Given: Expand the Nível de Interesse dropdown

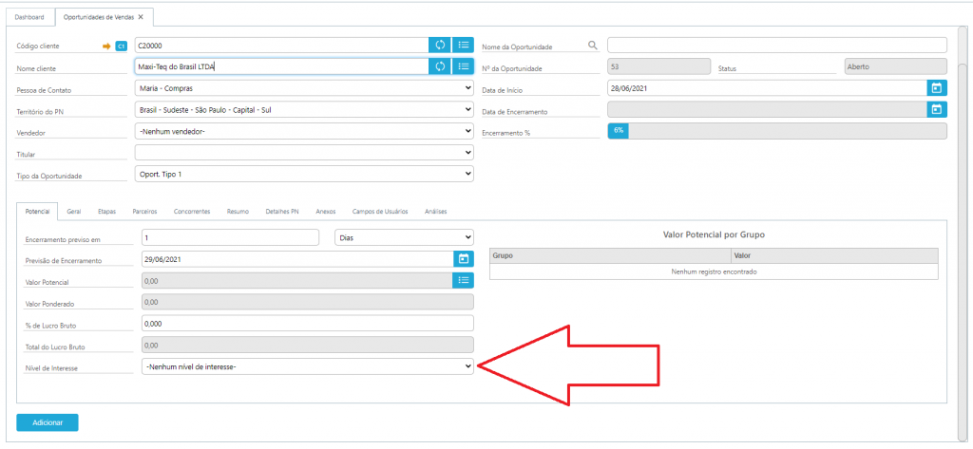Looking at the screenshot, I should coord(307,366).
